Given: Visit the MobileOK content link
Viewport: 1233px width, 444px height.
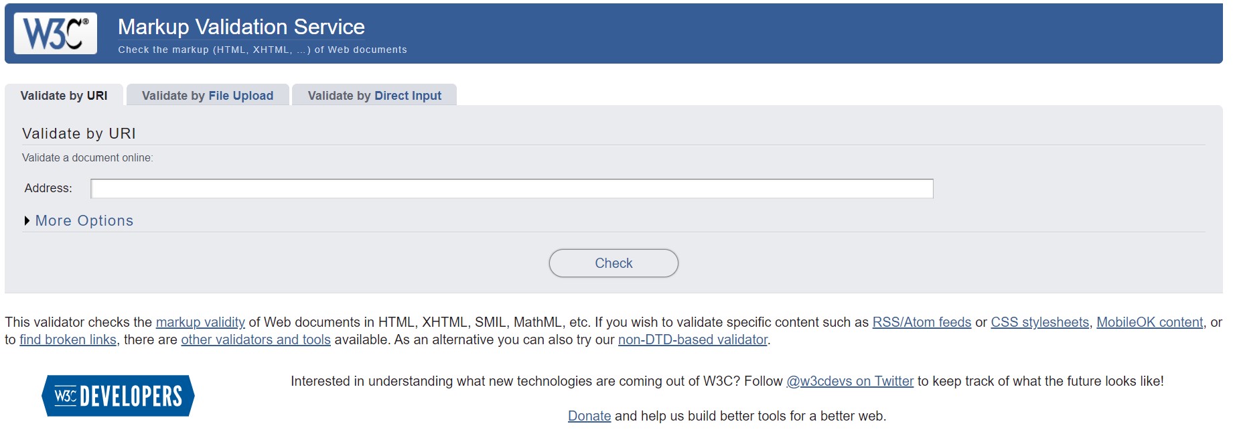Looking at the screenshot, I should click(x=1149, y=322).
